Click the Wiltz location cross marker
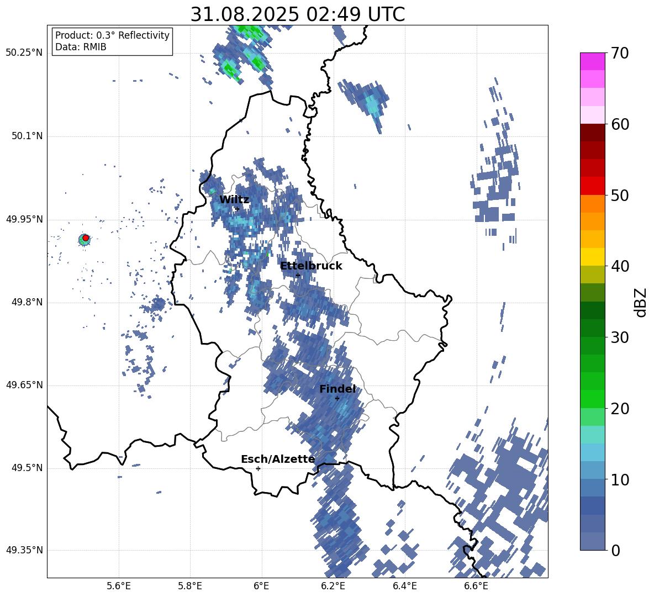The height and width of the screenshot is (597, 654). click(x=237, y=209)
